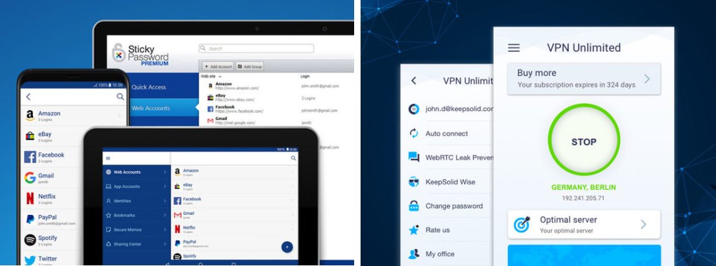Tap the Netflix icon in the tablet list
Viewport: 716px width, 266px height.
click(177, 229)
